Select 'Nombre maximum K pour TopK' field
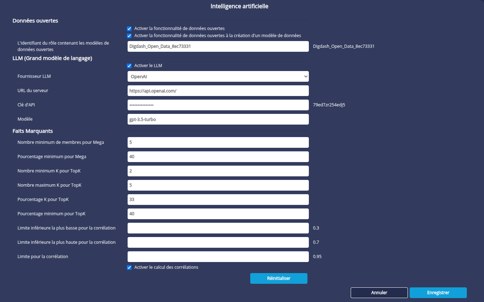This screenshot has height=302, width=484. click(218, 185)
